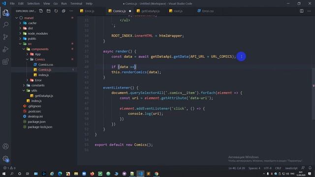Expand the .cache folder

[x=20, y=23]
